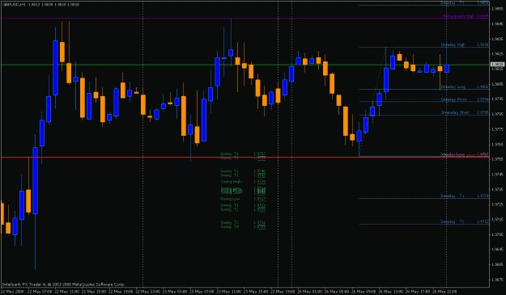The image size is (506, 295).
Task: Select the purple Retracement High label
Action: pos(458,16)
